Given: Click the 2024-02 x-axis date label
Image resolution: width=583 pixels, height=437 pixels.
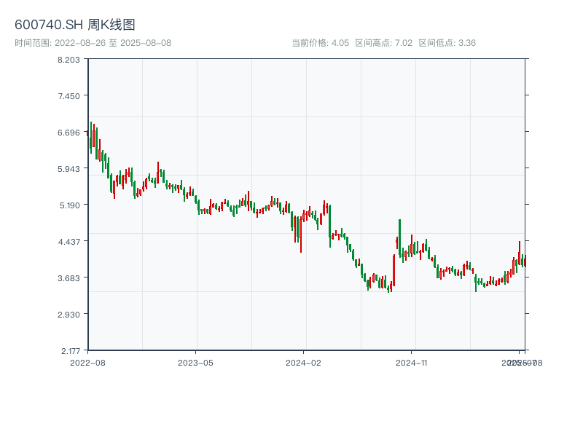Looking at the screenshot, I should pos(303,362).
